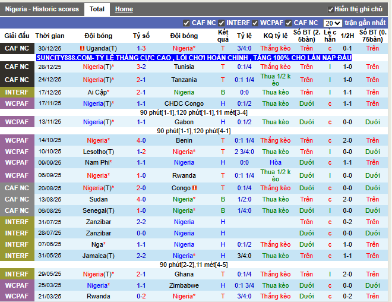Click Hòa result in Nam Phi row
The width and height of the screenshot is (392, 302).
coord(276,162)
